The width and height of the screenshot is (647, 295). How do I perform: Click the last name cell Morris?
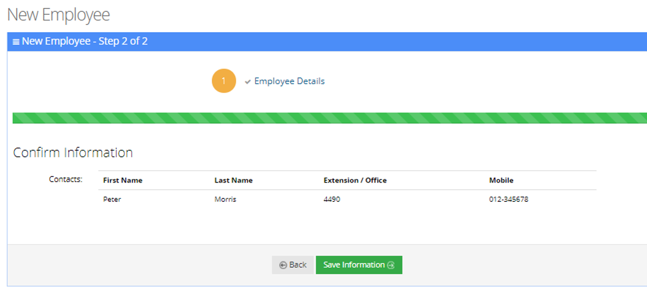coord(225,199)
